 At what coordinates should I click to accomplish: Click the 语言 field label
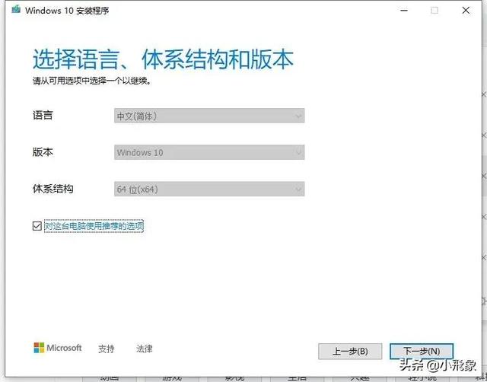tap(43, 115)
